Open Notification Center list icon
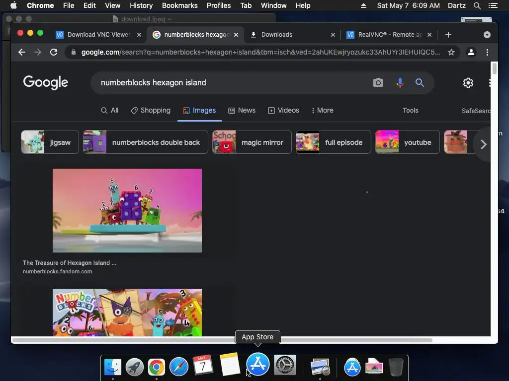 coord(493,5)
